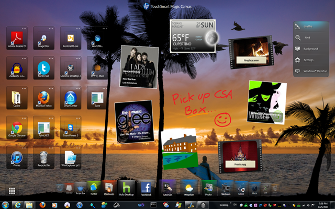Viewport: 335px width, 209px height.
Task: Open options dots on Adobe Reader tile
Action: pos(24,29)
